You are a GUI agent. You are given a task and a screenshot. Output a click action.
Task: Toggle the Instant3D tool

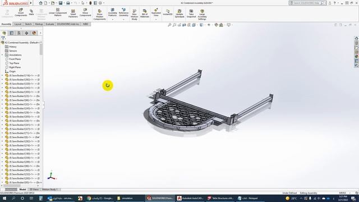[x=168, y=12]
